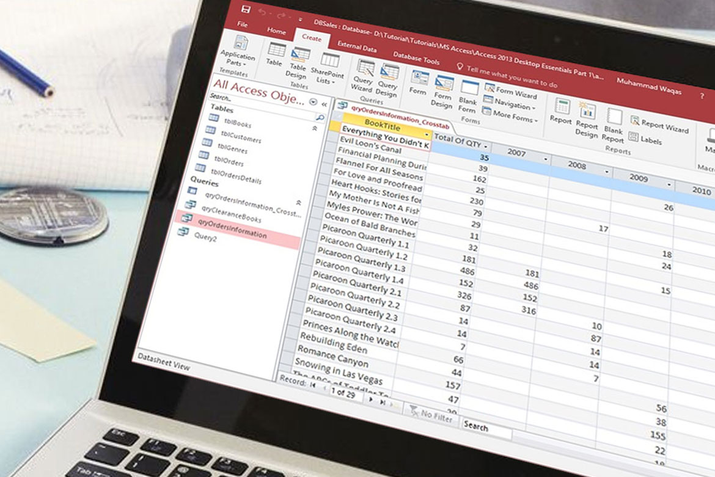Click the Labels button

[x=645, y=139]
